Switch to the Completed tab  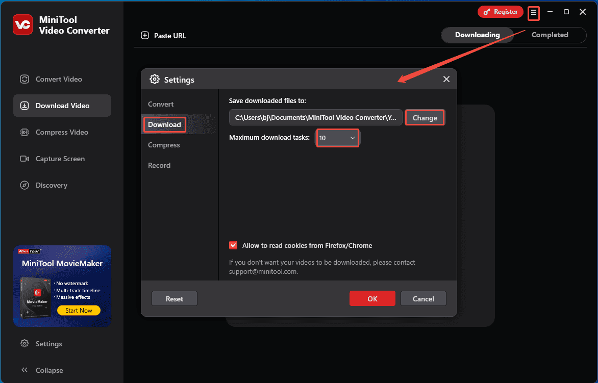tap(550, 35)
